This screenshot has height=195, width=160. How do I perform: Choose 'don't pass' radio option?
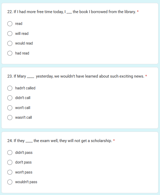10,162
